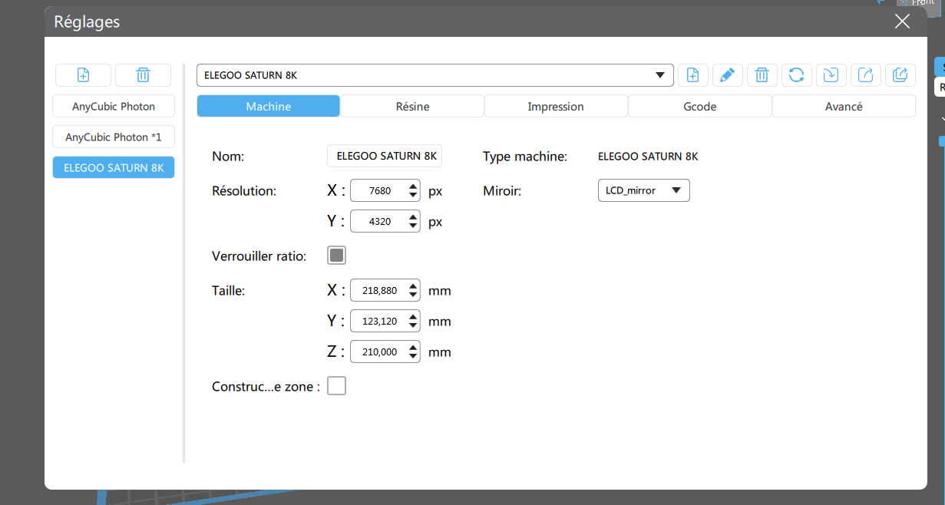
Task: Click the Résolution Y value 4320 field
Action: (379, 222)
